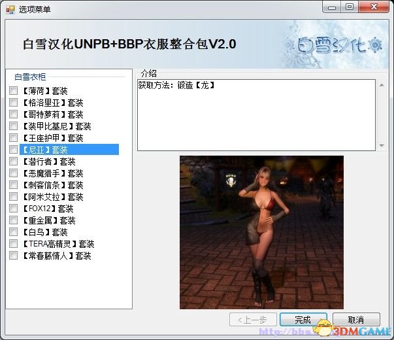The height and width of the screenshot is (340, 394).
Task: Minimize the 选项菜单 window
Action: 332,8
